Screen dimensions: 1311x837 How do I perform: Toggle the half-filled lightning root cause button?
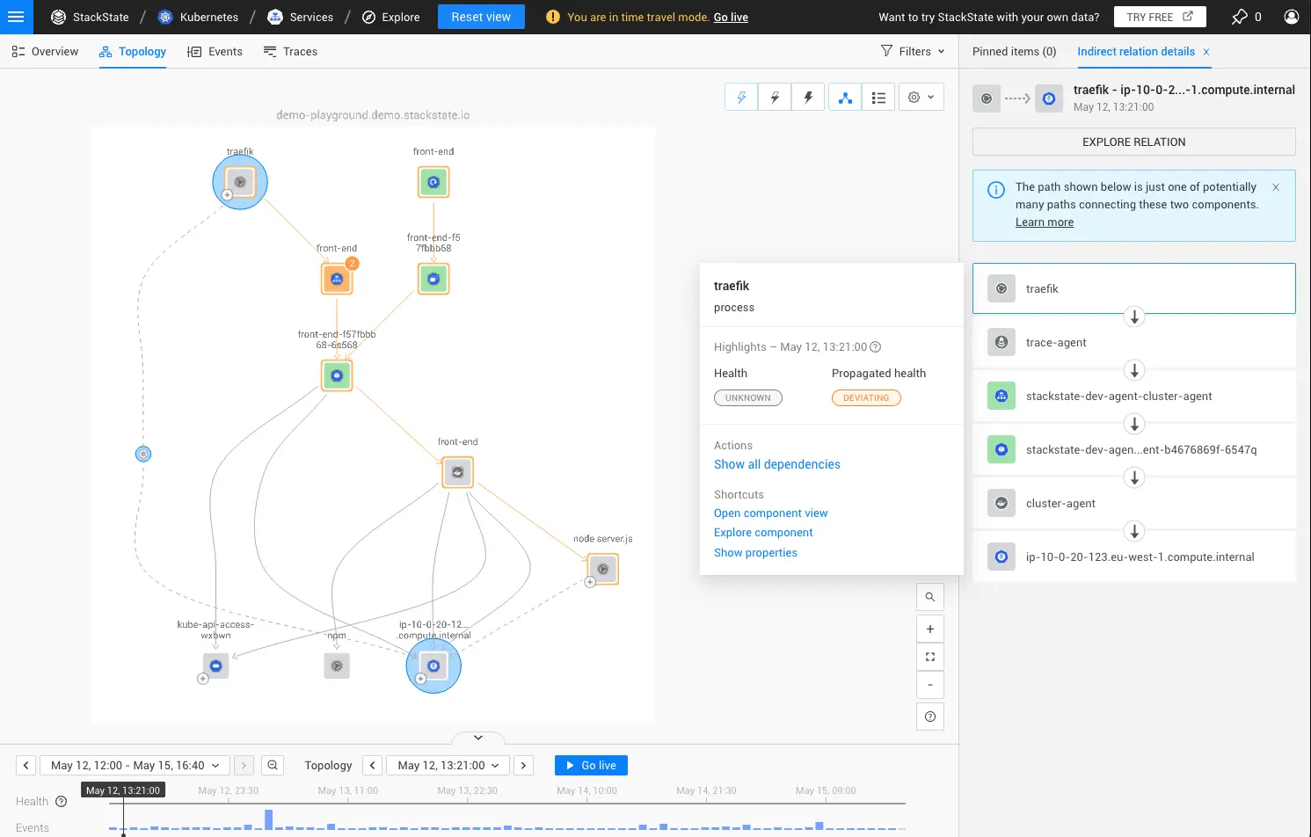click(x=775, y=97)
